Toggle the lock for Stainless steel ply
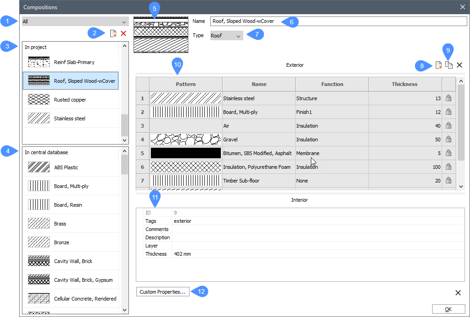470x317 pixels. [x=448, y=98]
